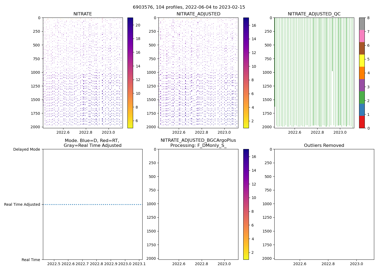Click the Real Time label at bottom-left
The image size is (378, 270).
coord(31,260)
